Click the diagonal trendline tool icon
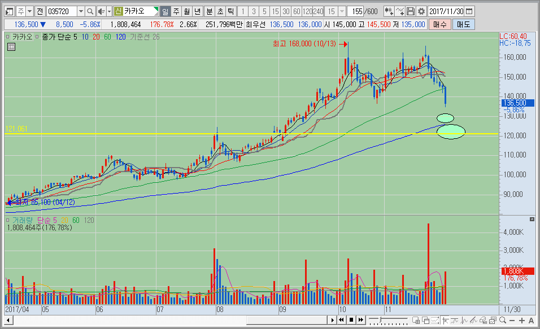Screen dimensions: 540x329 473,321
